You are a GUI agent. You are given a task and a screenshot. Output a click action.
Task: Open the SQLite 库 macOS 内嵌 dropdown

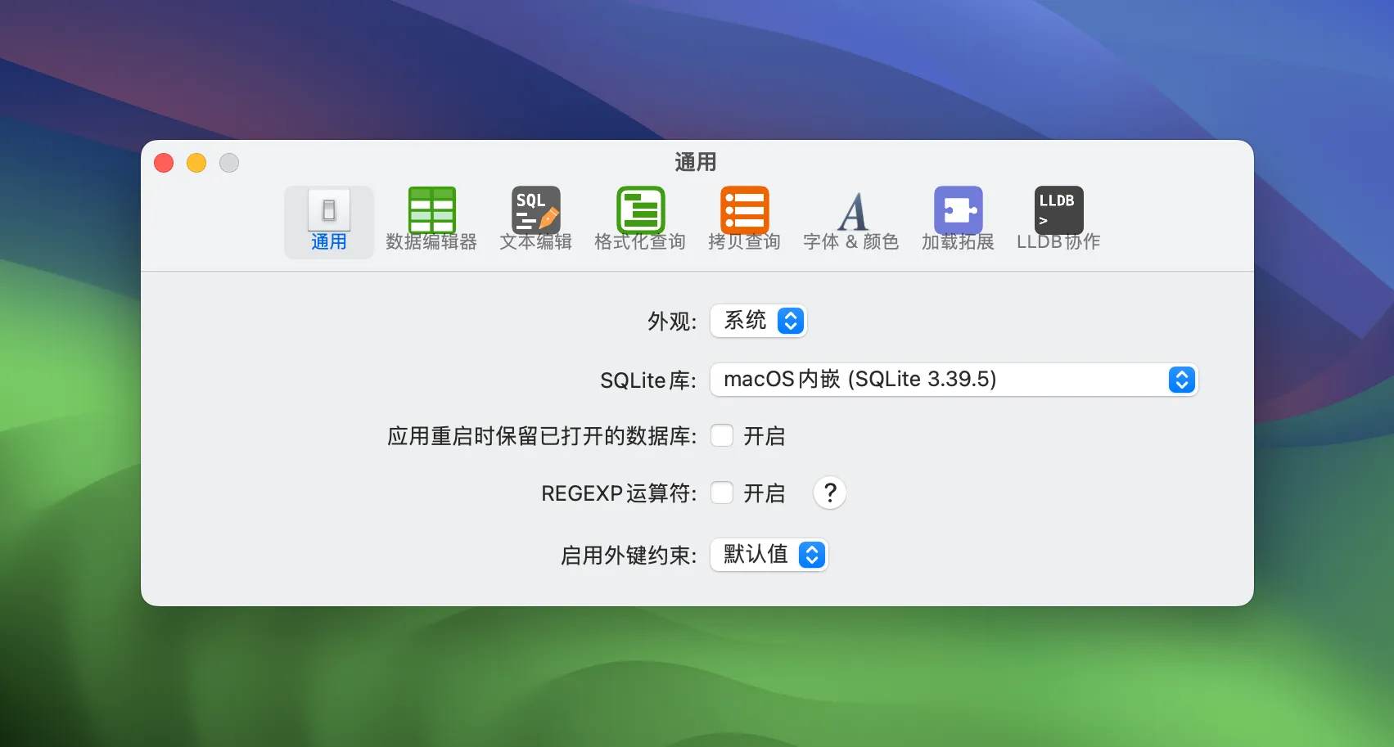point(954,380)
